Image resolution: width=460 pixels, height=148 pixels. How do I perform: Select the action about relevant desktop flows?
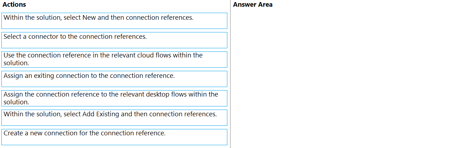pos(114,98)
